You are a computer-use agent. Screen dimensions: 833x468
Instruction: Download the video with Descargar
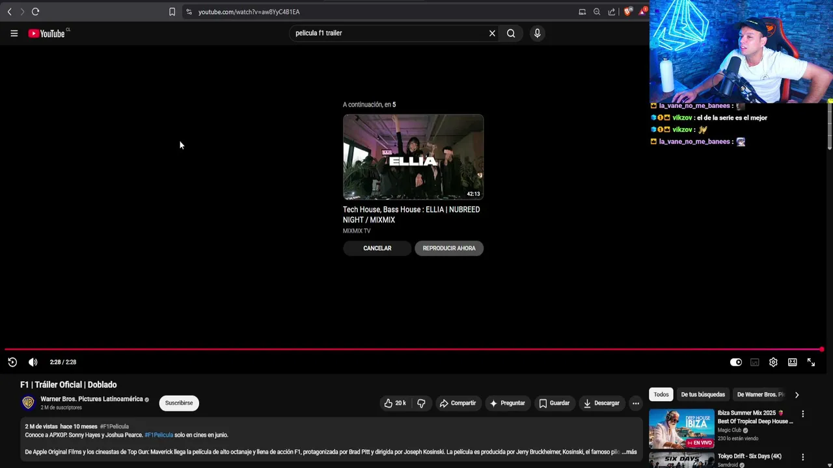tap(601, 403)
